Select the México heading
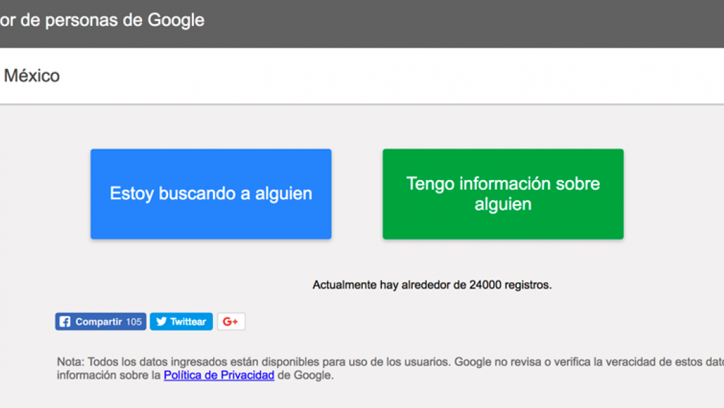 [31, 76]
